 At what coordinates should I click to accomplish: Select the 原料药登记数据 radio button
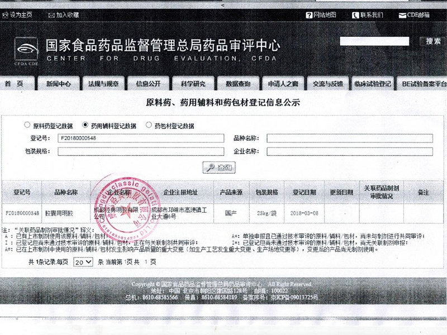click(x=27, y=125)
